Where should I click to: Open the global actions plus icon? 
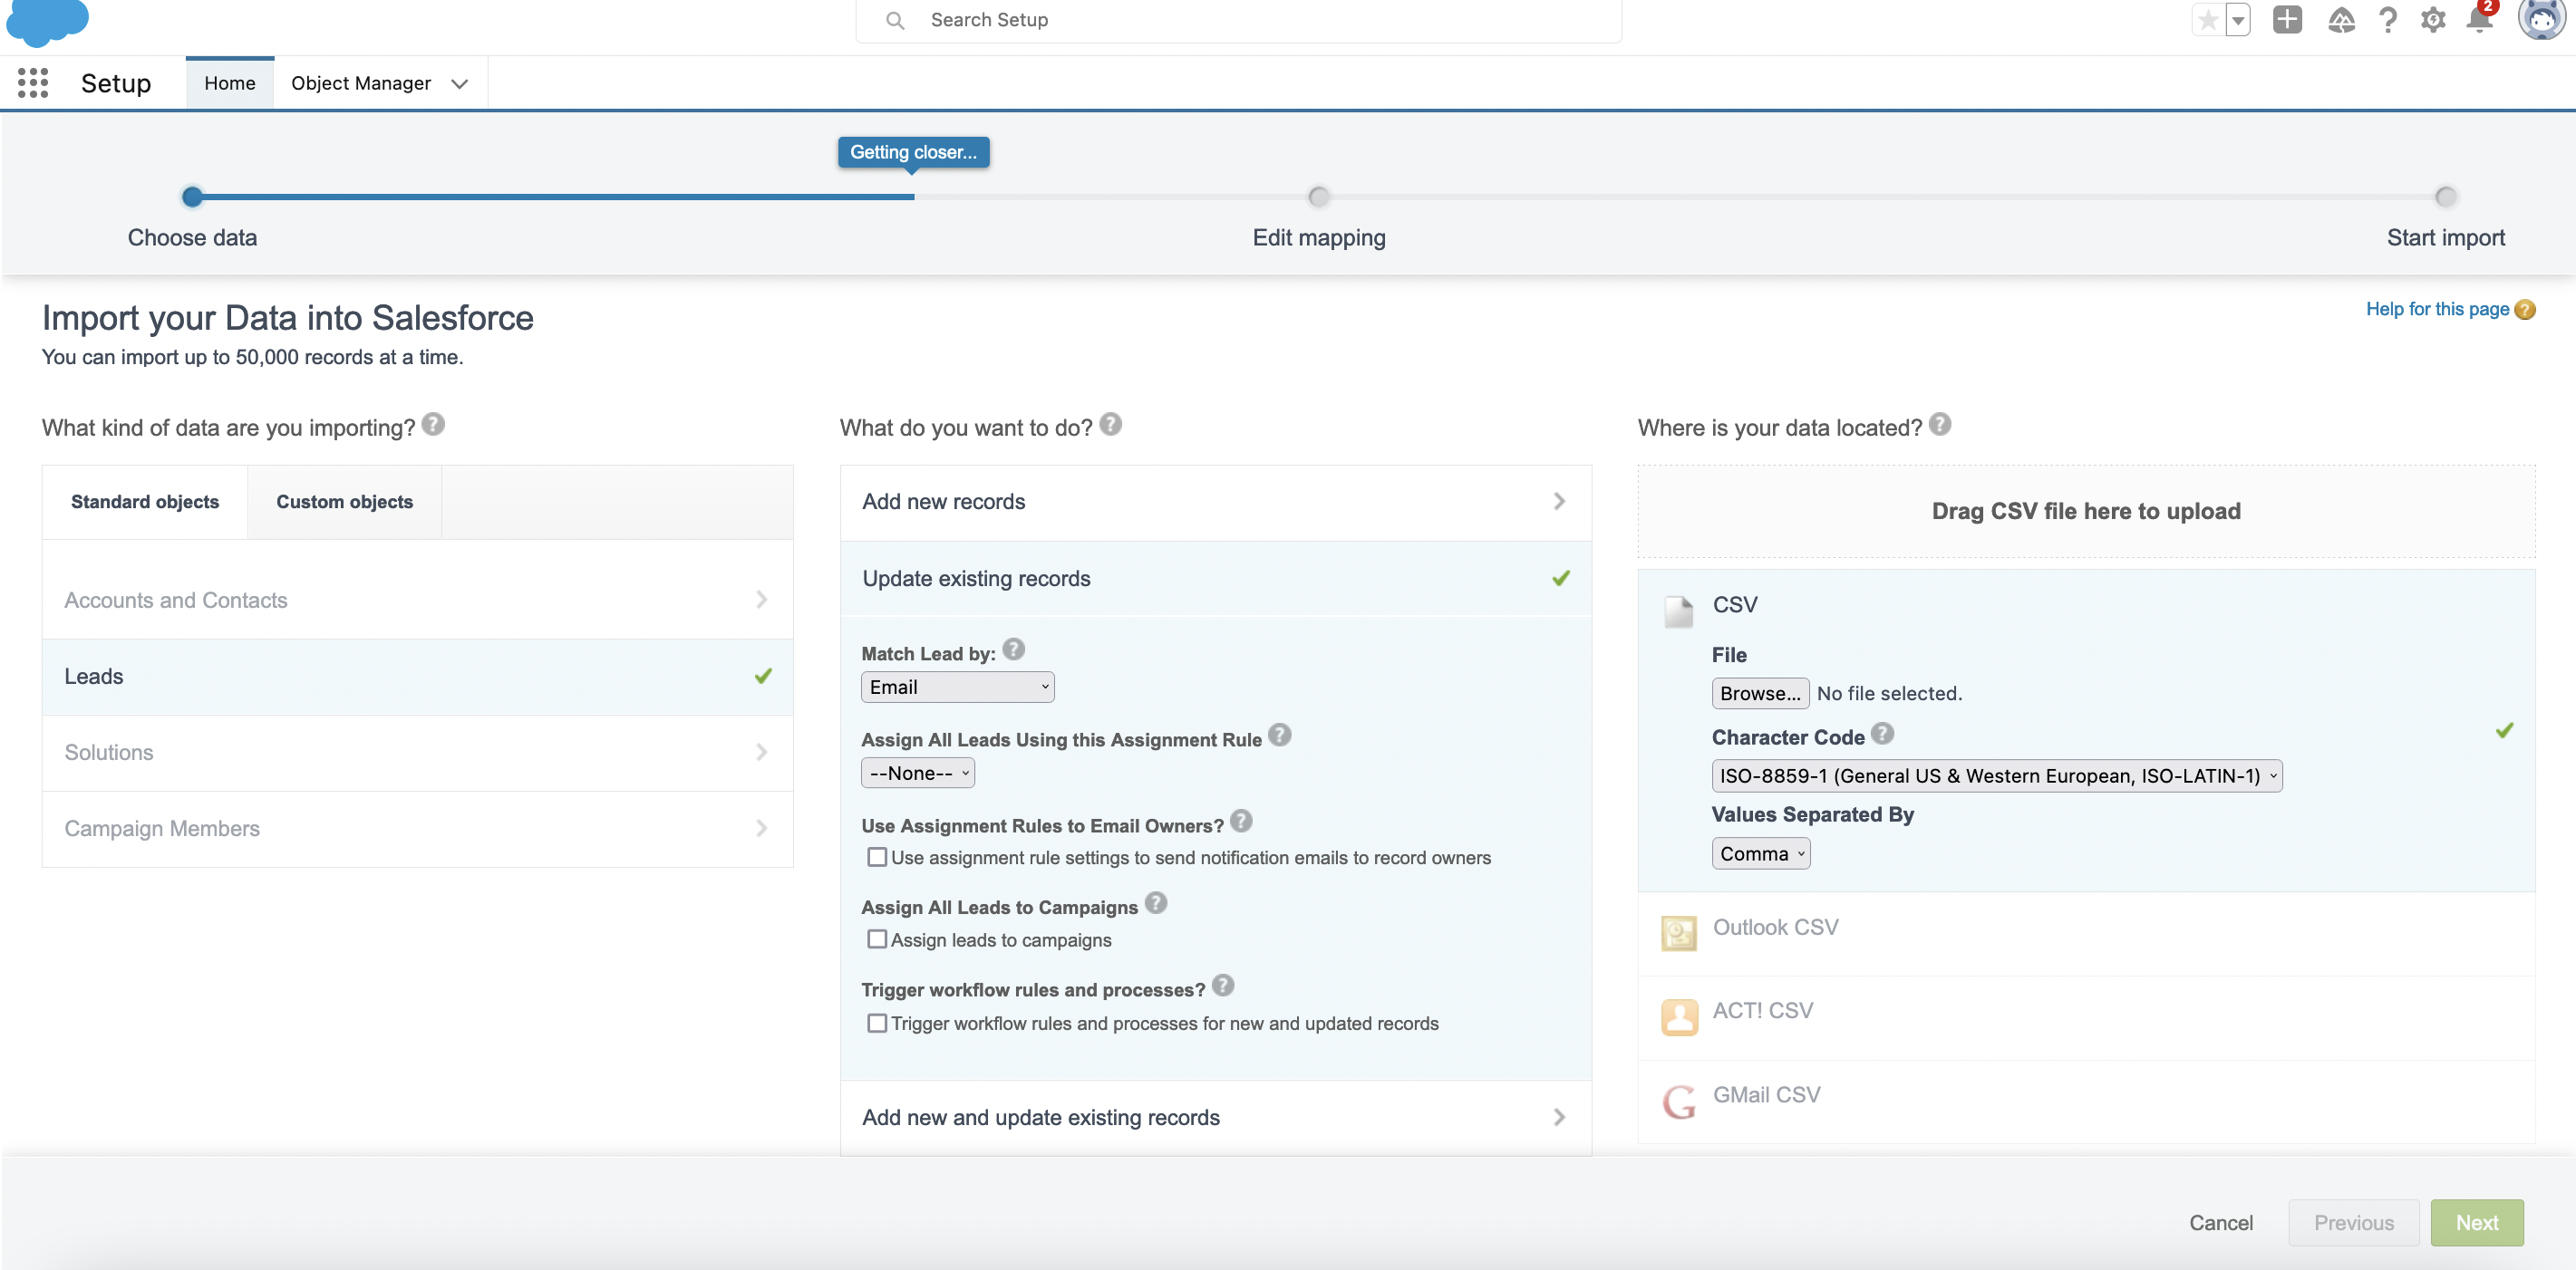point(2287,20)
